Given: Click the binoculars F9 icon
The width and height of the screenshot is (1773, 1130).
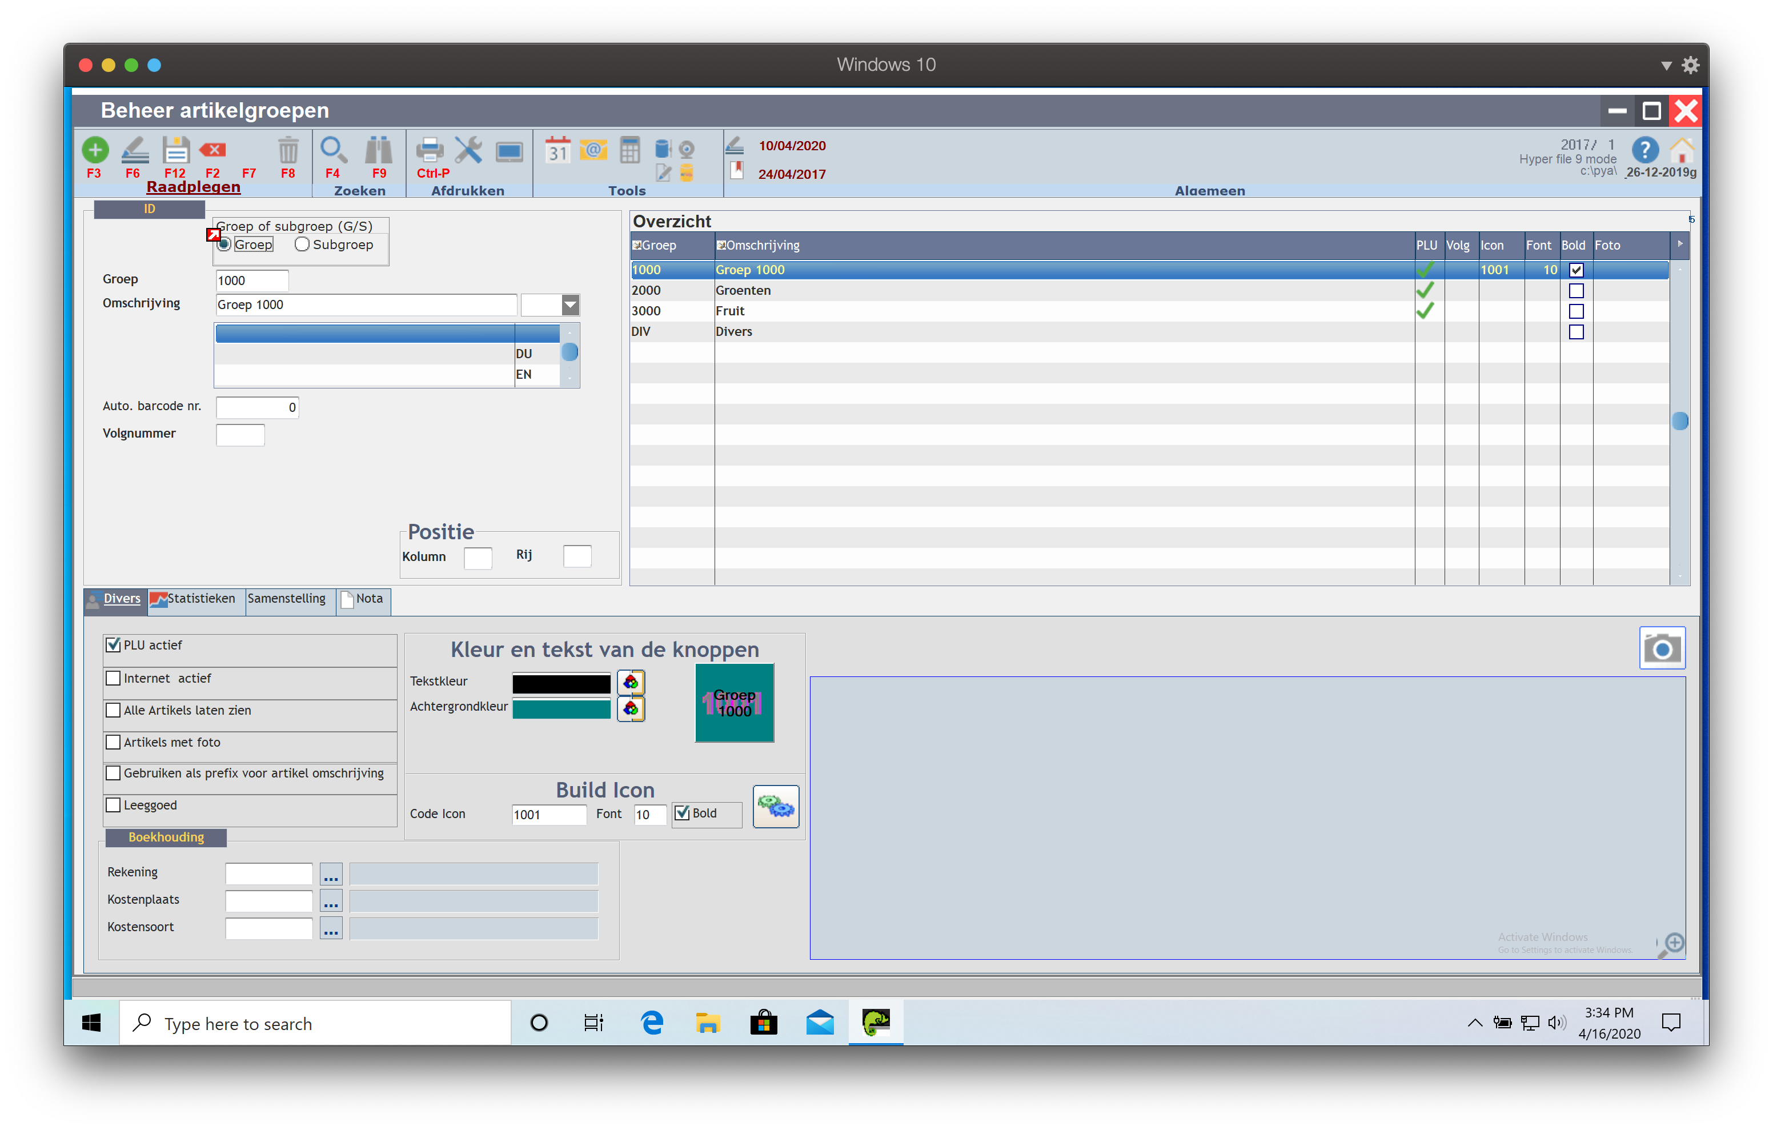Looking at the screenshot, I should pyautogui.click(x=379, y=150).
